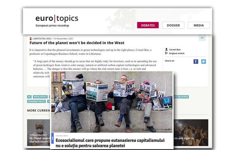
Task: Click the author person icon
Action: tap(166, 49)
